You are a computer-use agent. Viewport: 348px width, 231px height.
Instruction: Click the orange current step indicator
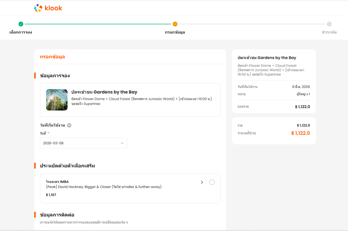coord(175,24)
